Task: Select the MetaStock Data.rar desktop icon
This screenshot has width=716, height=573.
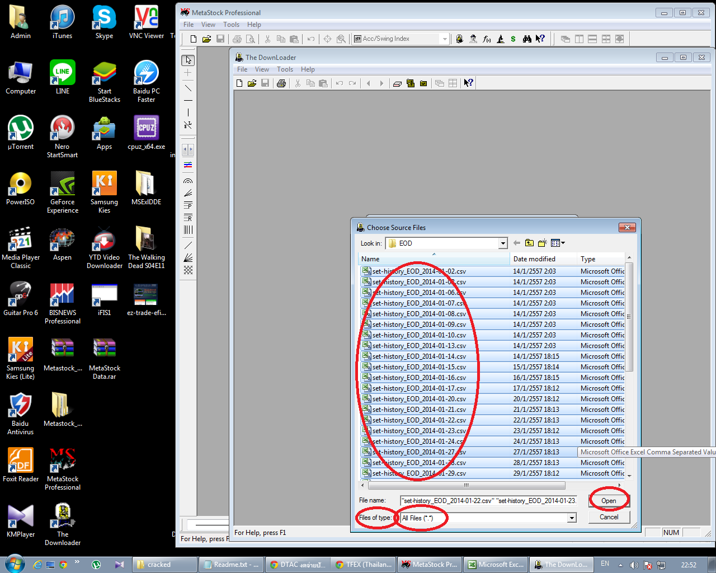Action: [x=105, y=359]
